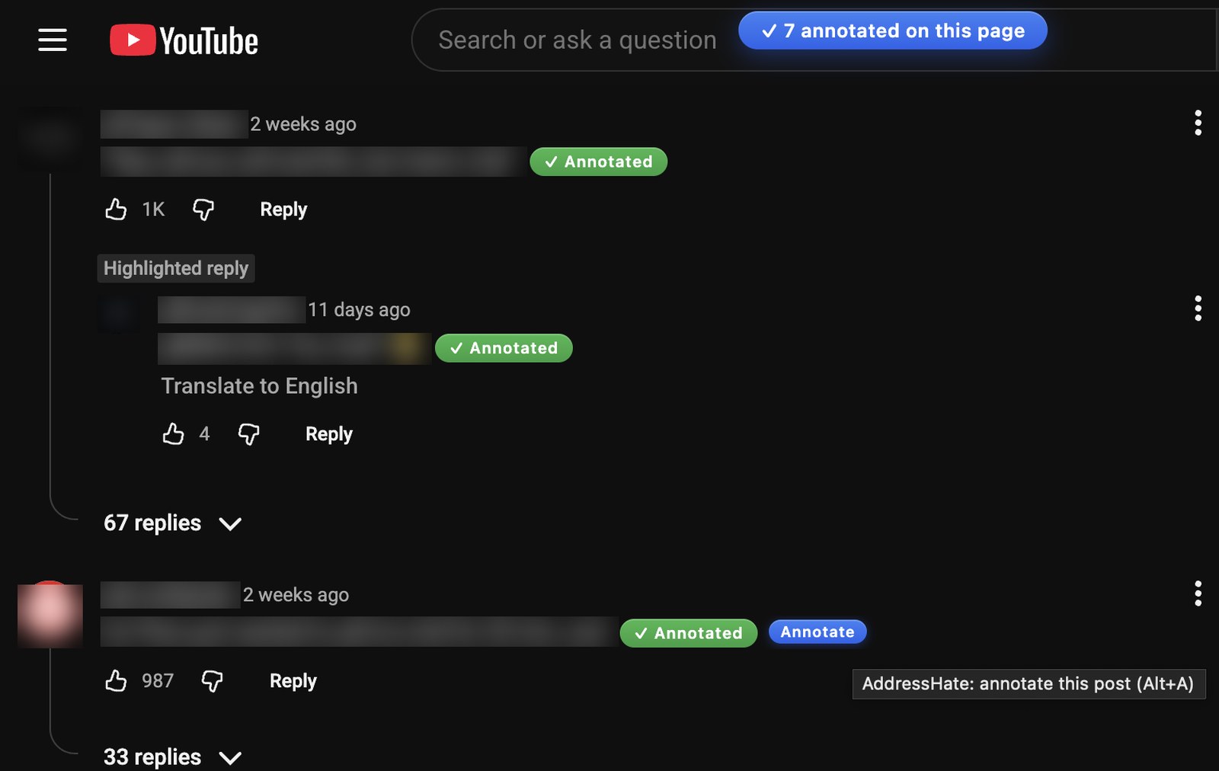Like the comment with 987 likes
The height and width of the screenshot is (771, 1219).
click(x=116, y=680)
